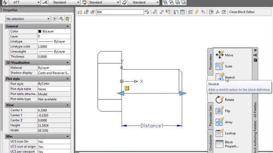Collapse the Misc section

67,136
